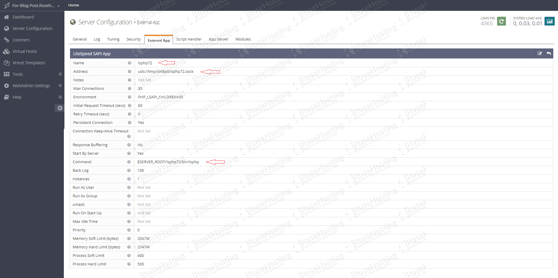Open the Dashboard from the sidebar
This screenshot has height=278, width=558.
pyautogui.click(x=23, y=17)
